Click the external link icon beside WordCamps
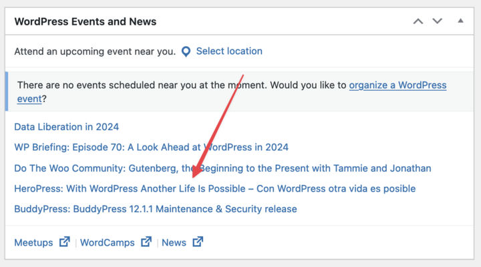 [x=146, y=242]
